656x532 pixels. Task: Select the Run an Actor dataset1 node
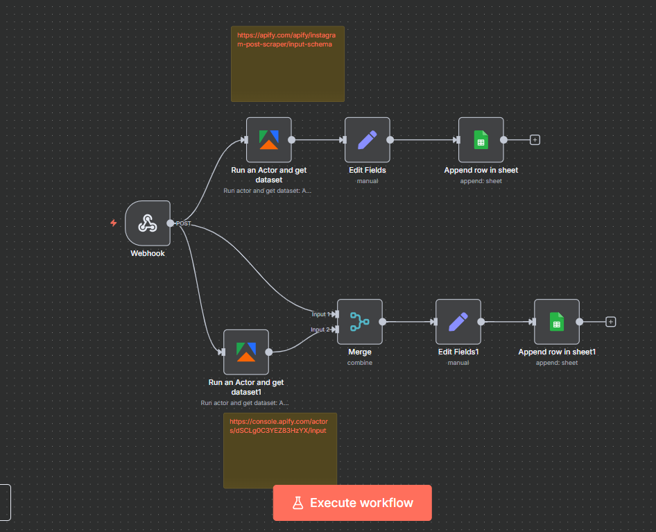point(245,352)
